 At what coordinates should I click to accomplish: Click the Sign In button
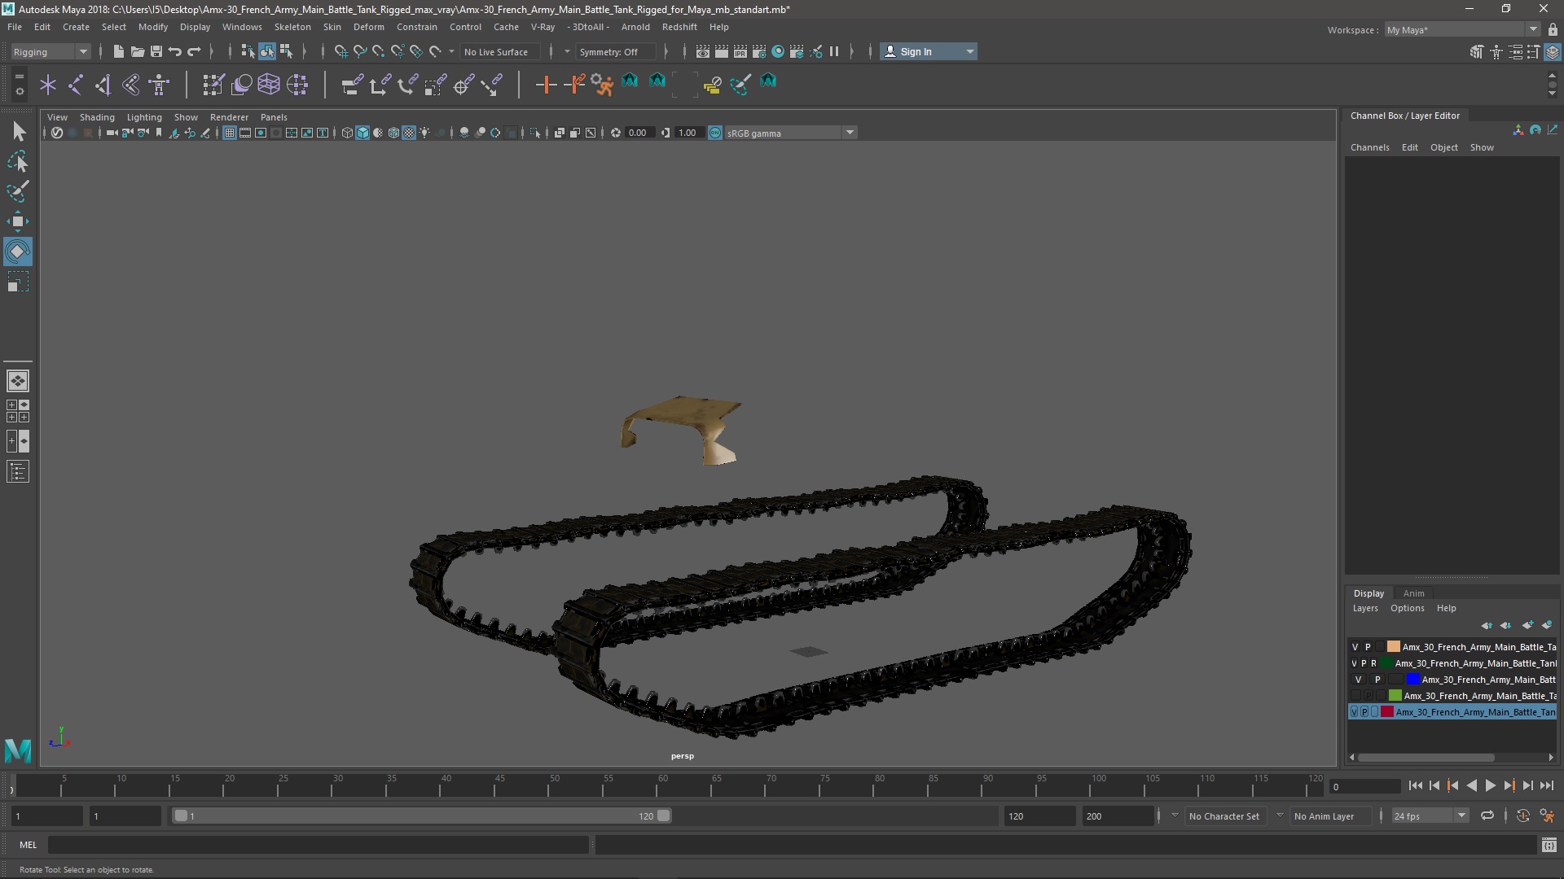coord(916,51)
